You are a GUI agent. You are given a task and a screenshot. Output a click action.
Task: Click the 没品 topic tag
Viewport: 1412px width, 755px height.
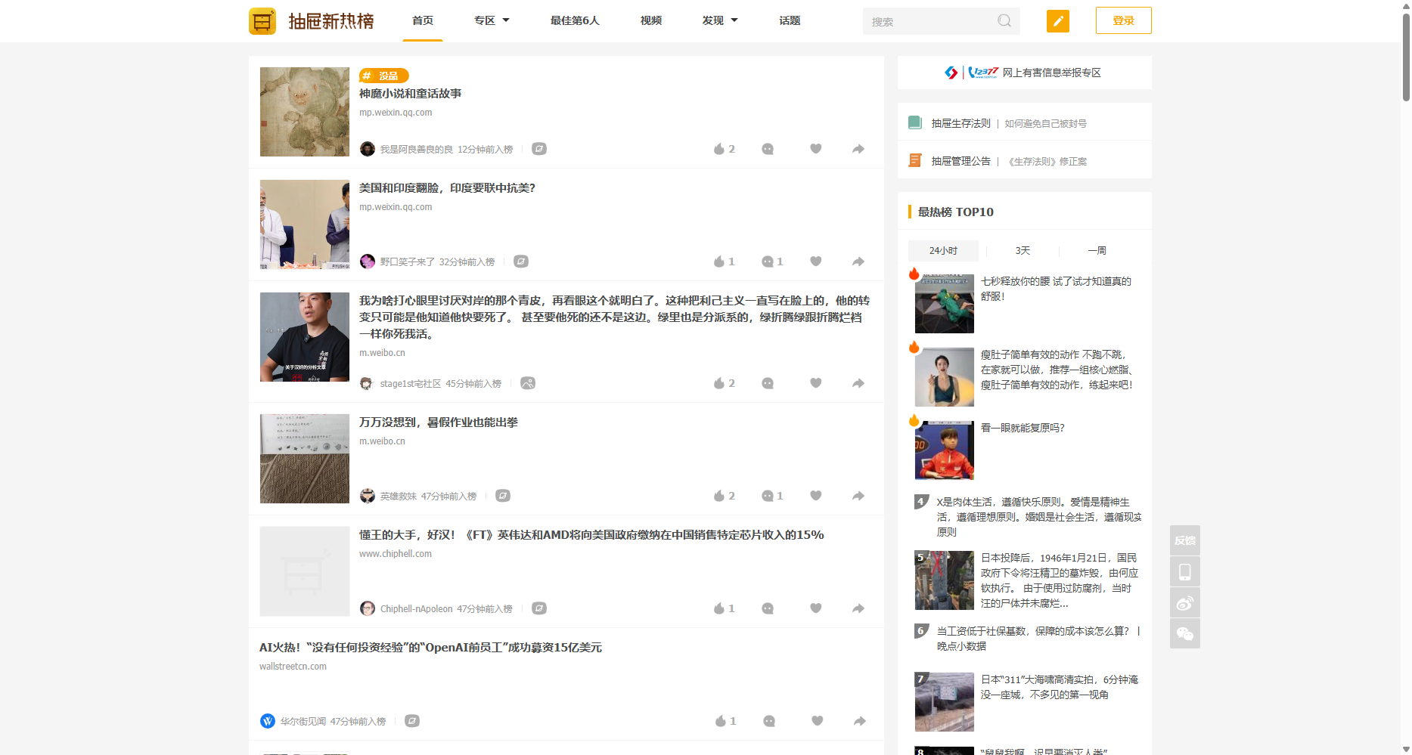coord(383,76)
